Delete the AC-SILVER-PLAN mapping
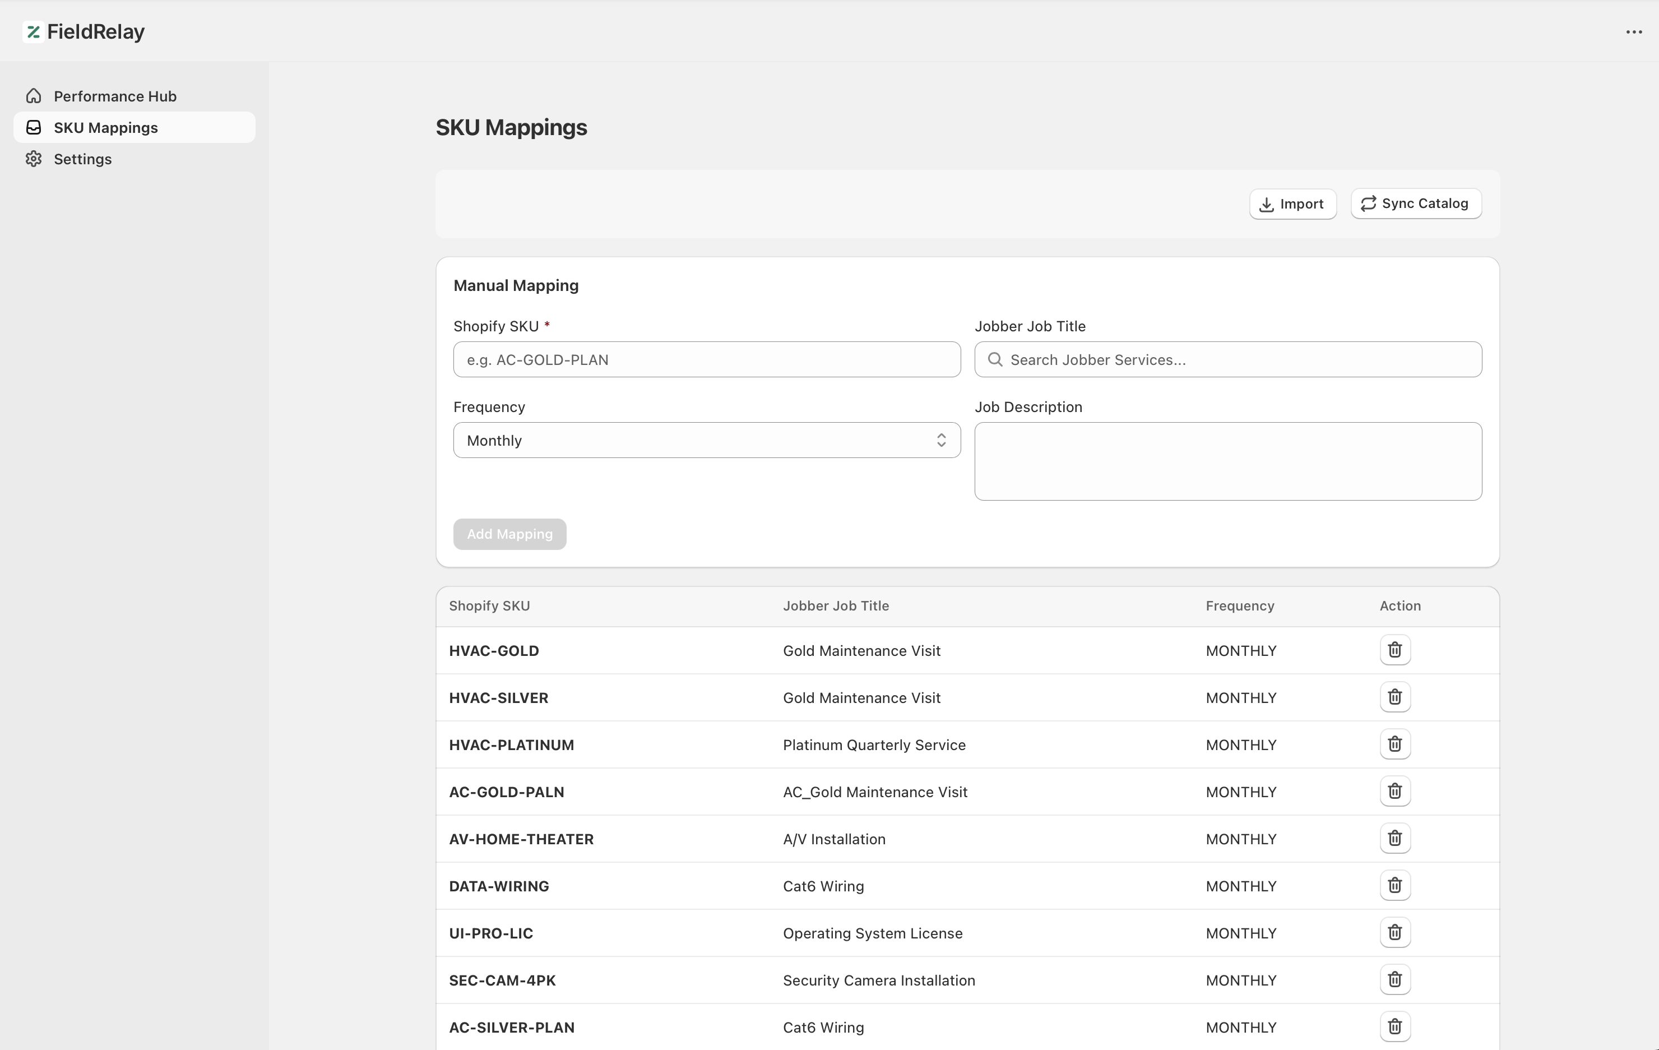Viewport: 1659px width, 1050px height. coord(1394,1026)
